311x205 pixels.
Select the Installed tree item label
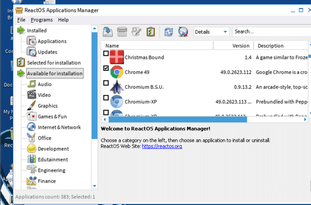pos(37,30)
